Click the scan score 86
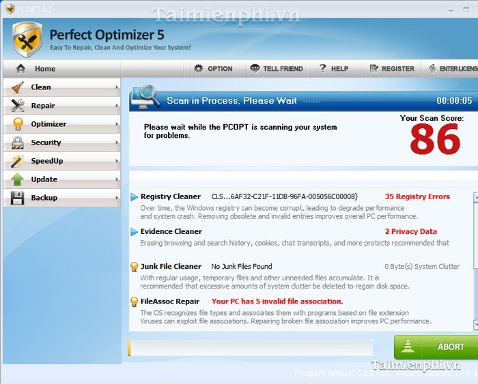The width and height of the screenshot is (478, 384). (x=435, y=139)
